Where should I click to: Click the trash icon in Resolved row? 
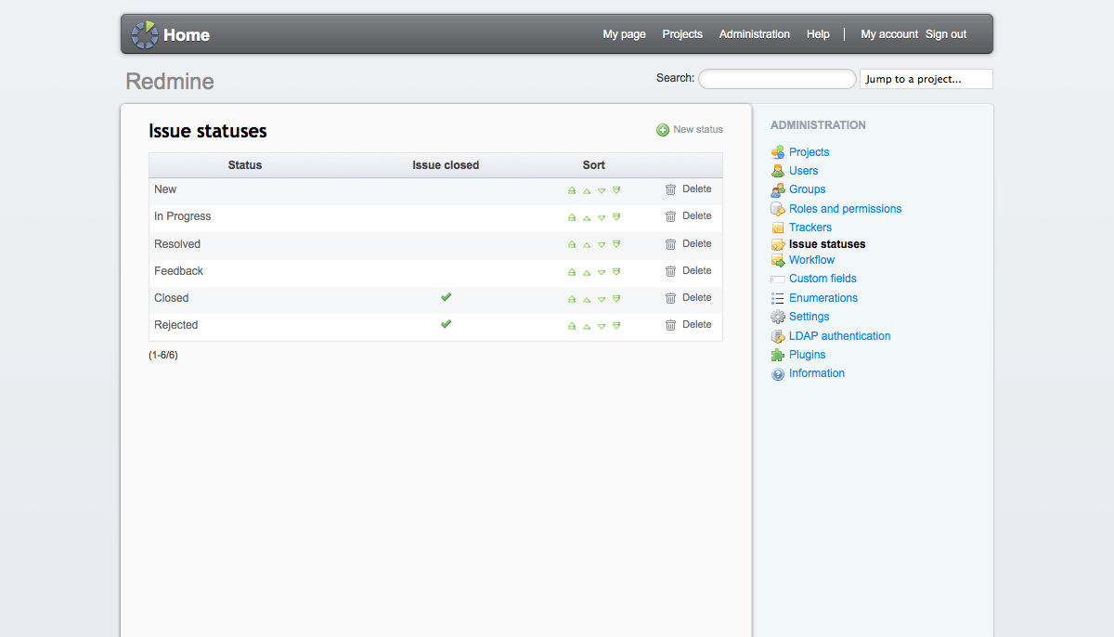coord(670,244)
